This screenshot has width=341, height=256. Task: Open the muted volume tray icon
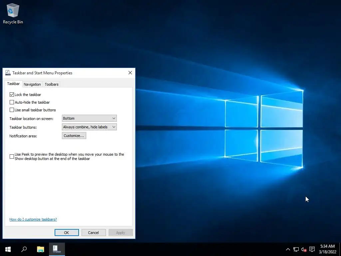click(x=304, y=249)
